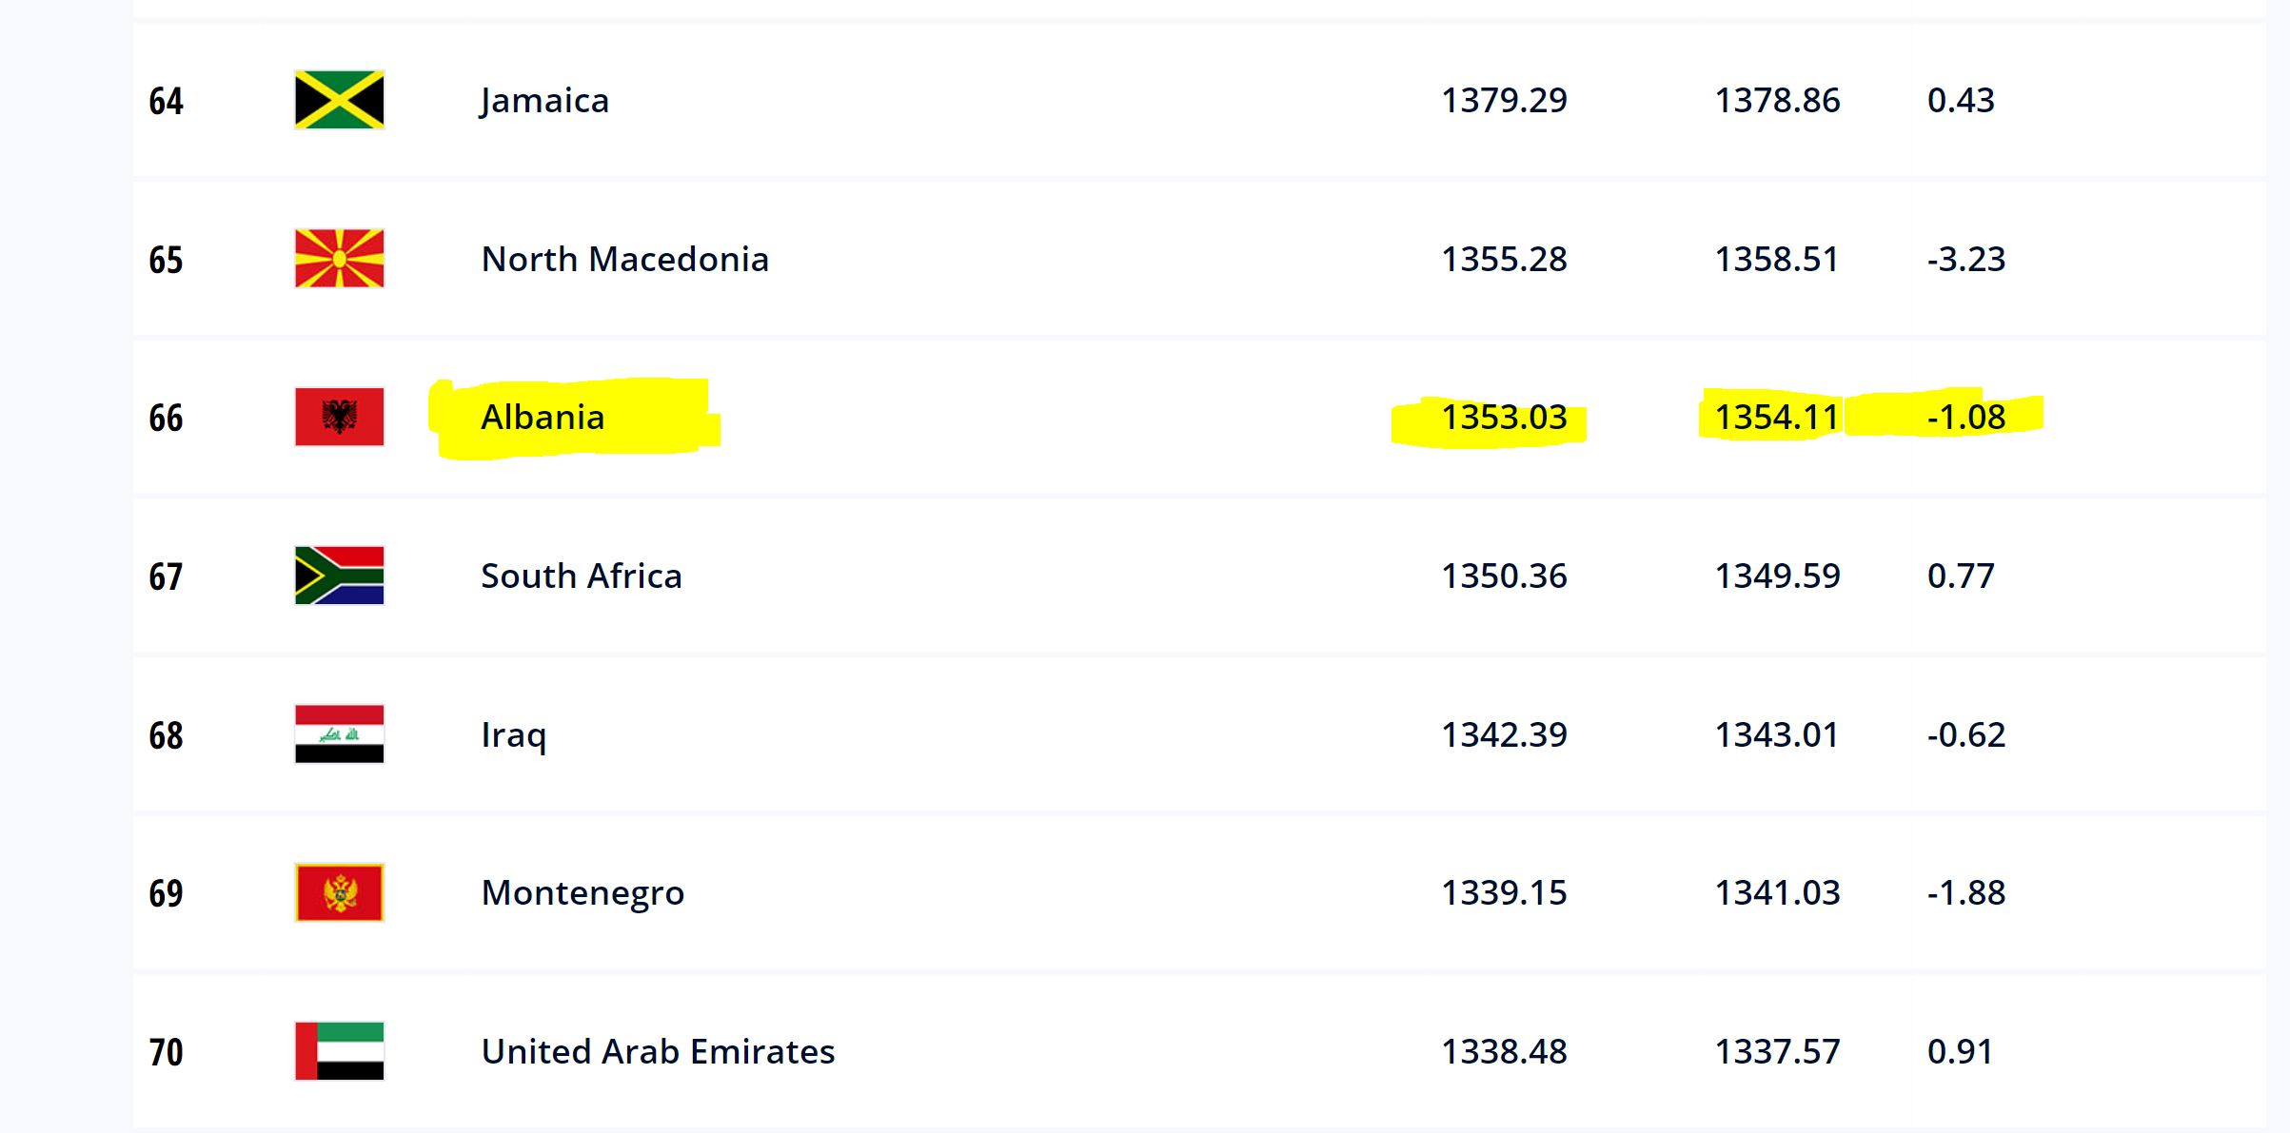Click Albania's previous points 1354.11

point(1777,417)
